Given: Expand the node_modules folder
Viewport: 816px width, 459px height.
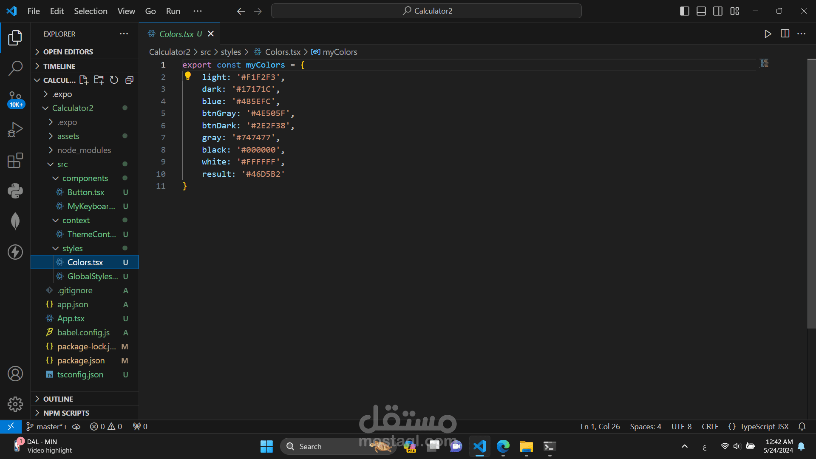Looking at the screenshot, I should 84,150.
